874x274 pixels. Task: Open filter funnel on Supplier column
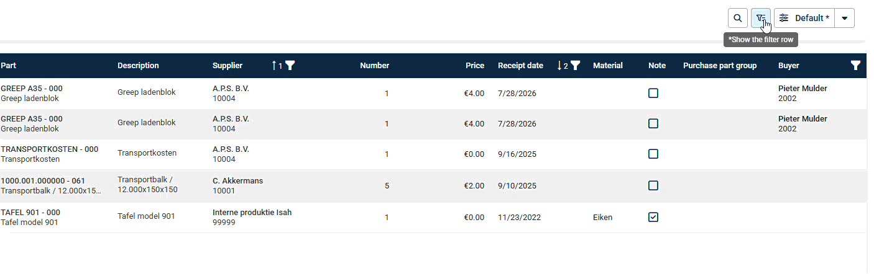[290, 66]
